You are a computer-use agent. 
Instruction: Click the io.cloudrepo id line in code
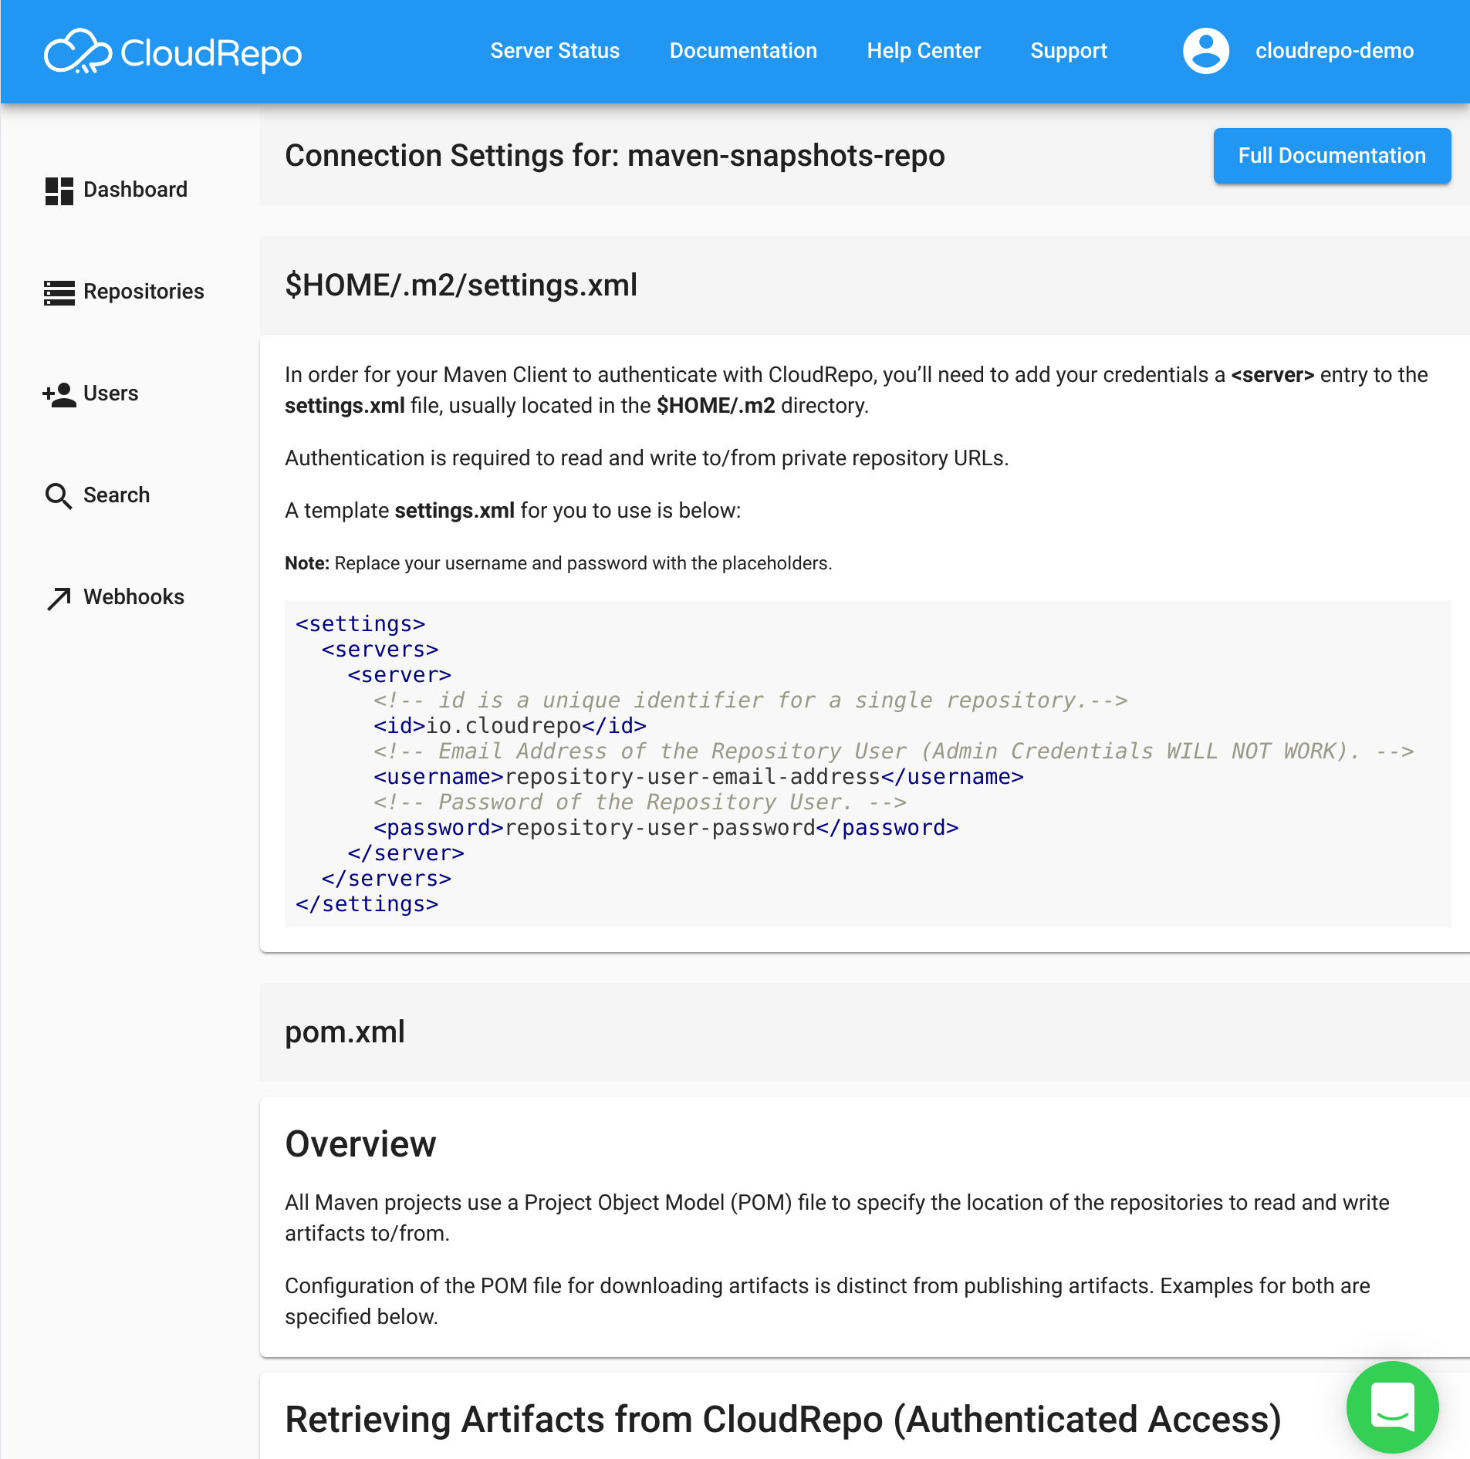point(510,726)
